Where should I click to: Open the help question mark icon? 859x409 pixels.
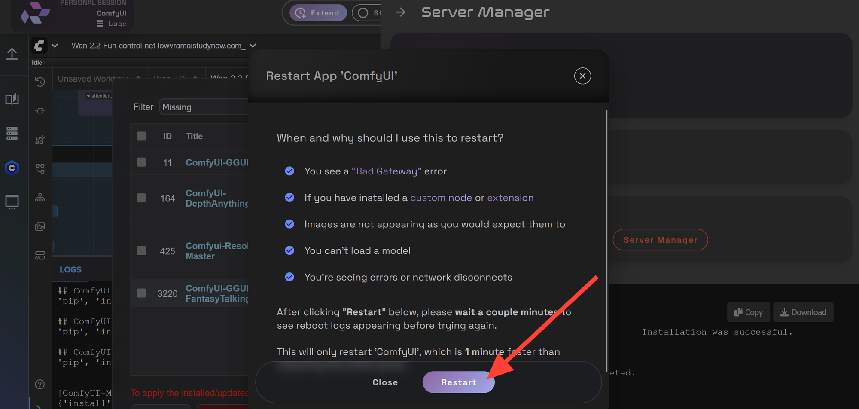(40, 384)
